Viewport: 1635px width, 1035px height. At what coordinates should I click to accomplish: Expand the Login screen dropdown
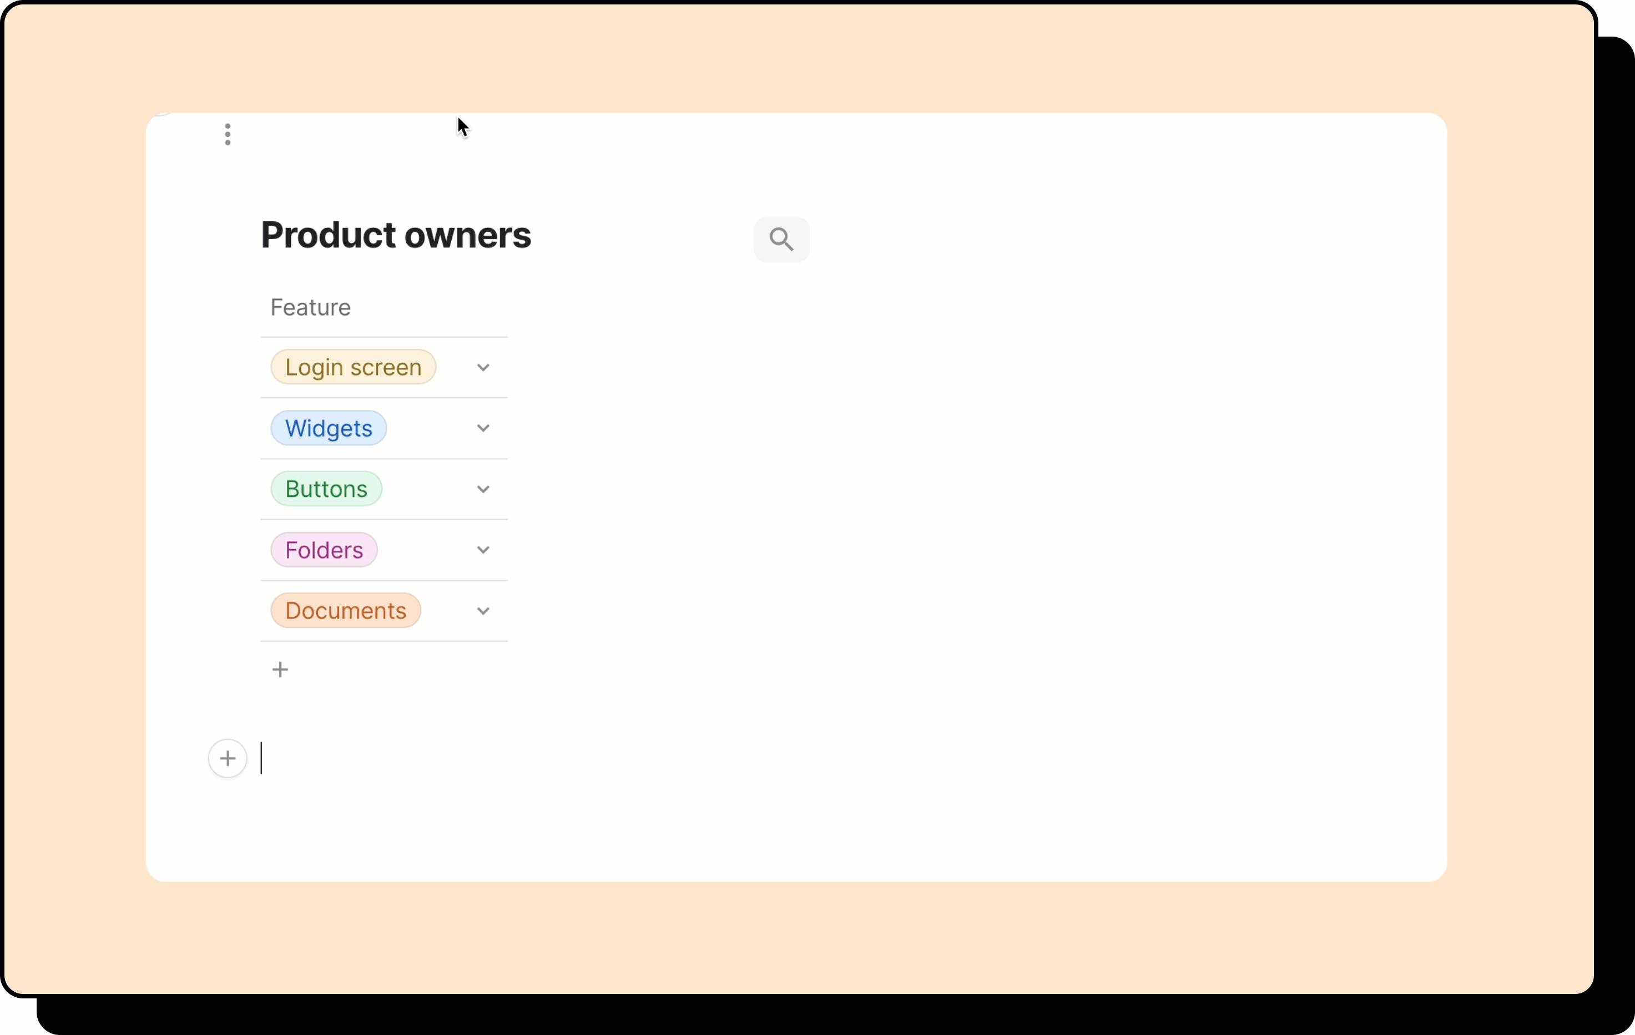pyautogui.click(x=483, y=367)
